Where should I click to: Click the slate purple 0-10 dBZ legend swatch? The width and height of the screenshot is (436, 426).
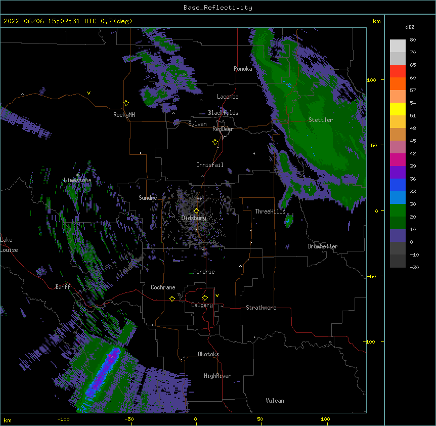click(x=398, y=236)
